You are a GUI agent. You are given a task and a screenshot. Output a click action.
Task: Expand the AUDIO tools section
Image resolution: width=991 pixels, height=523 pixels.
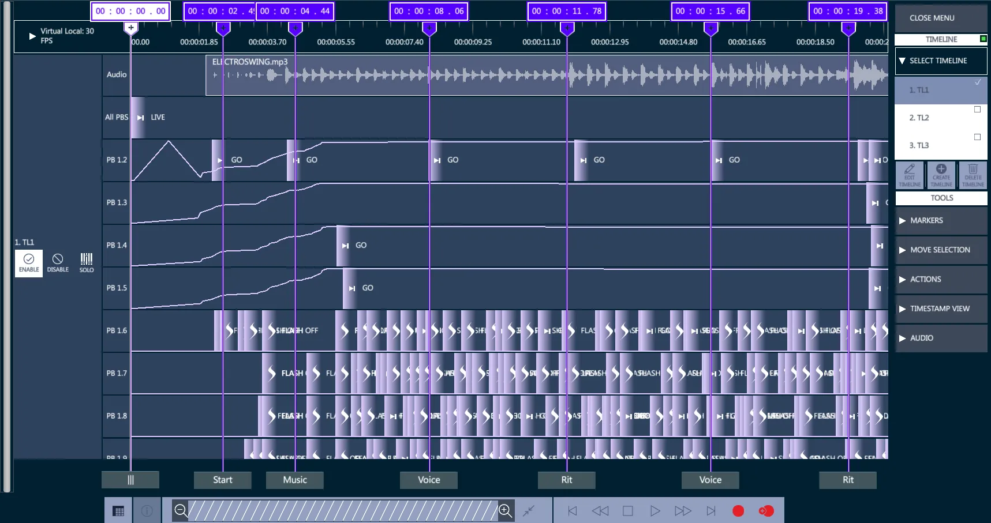pos(941,338)
